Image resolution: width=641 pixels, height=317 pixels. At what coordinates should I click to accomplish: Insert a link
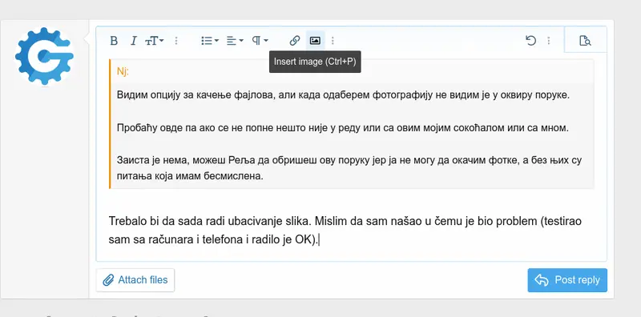tap(295, 41)
